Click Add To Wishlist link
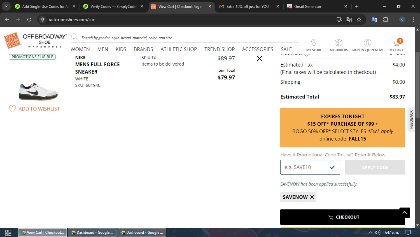420x237 pixels. [x=39, y=109]
